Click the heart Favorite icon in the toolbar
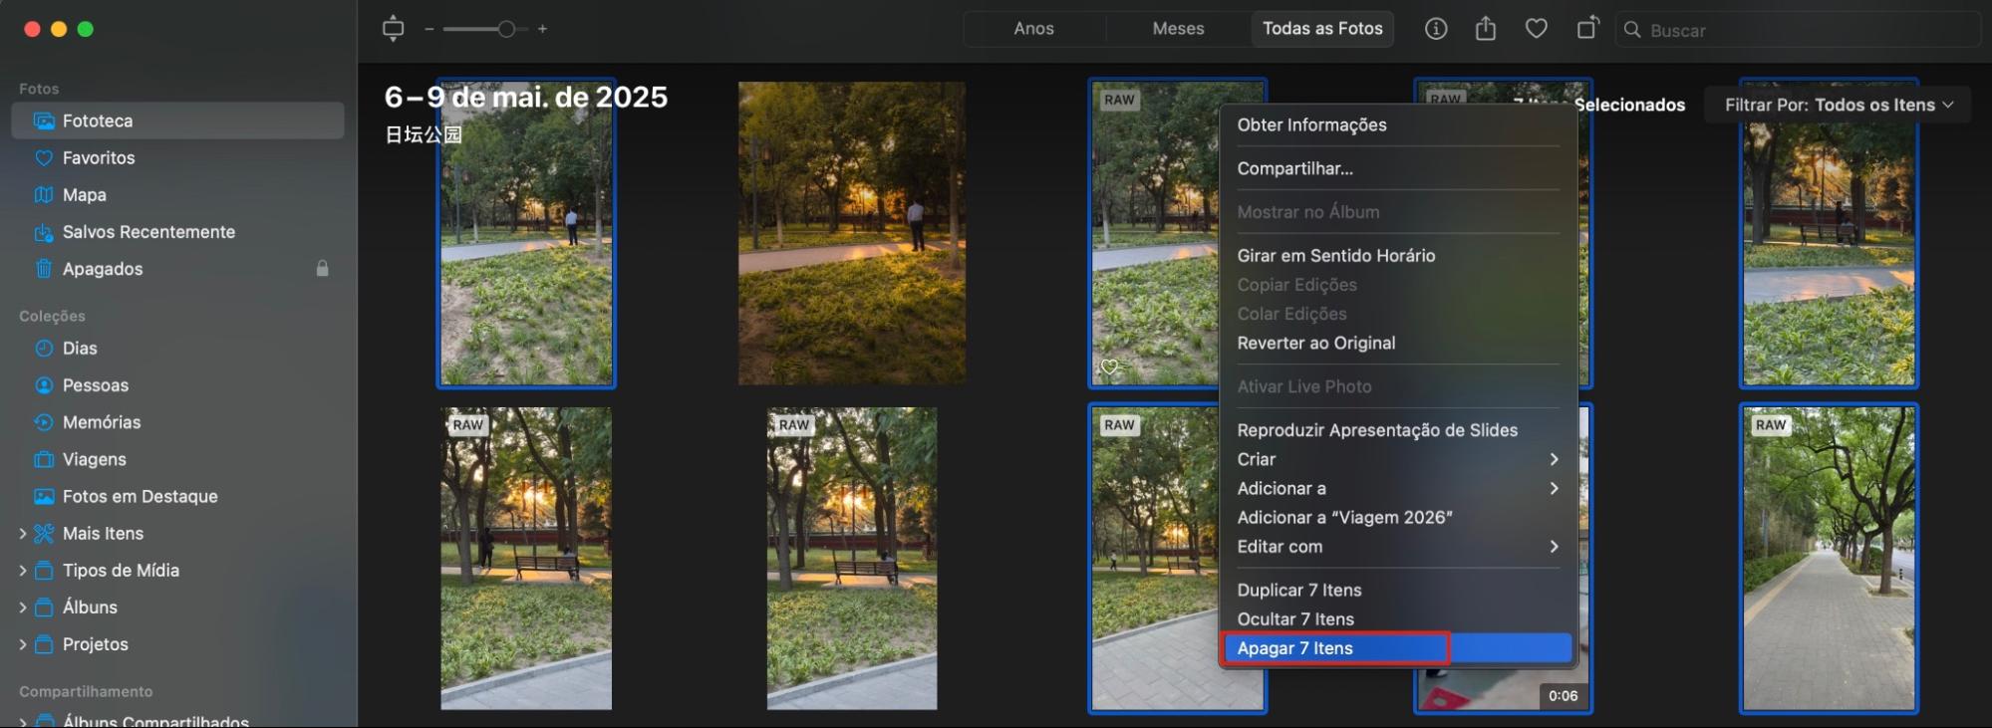1992x728 pixels. [x=1536, y=29]
